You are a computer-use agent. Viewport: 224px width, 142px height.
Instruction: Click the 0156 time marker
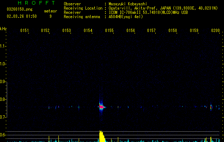[131, 30]
